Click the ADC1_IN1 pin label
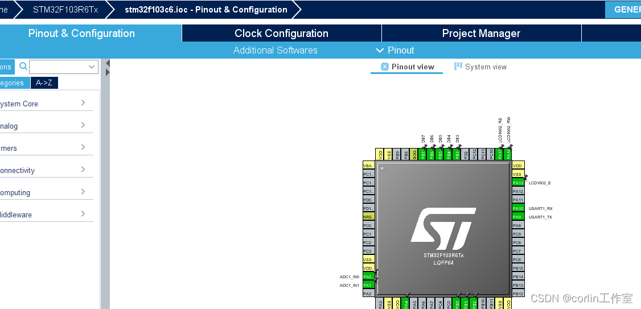Image resolution: width=641 pixels, height=309 pixels. 350,285
